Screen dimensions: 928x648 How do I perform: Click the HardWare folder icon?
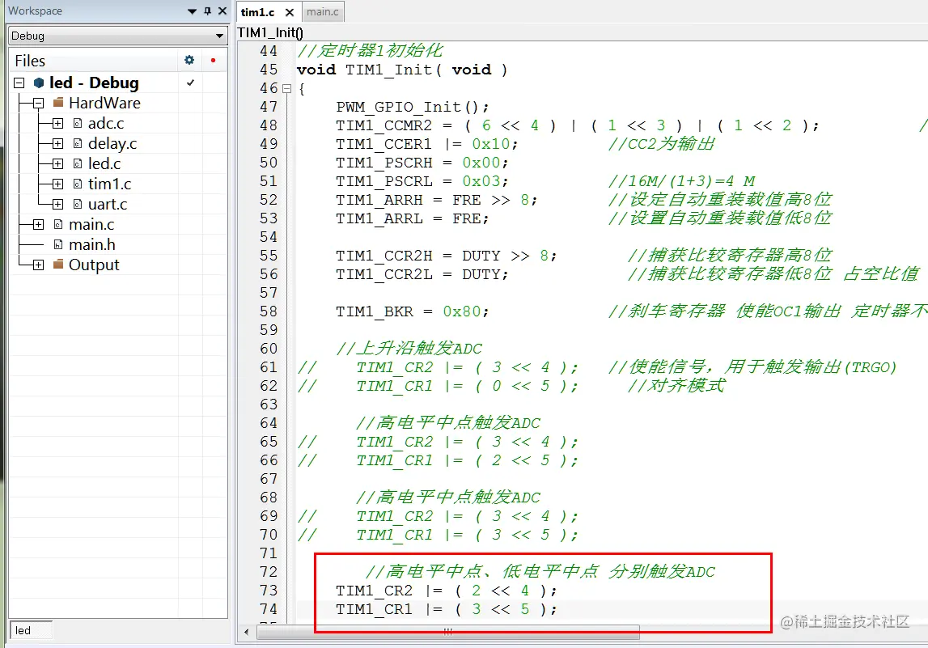[x=58, y=103]
